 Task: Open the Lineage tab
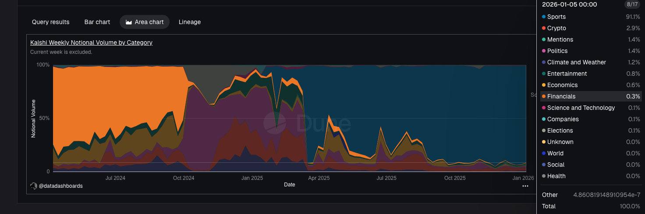tap(190, 22)
